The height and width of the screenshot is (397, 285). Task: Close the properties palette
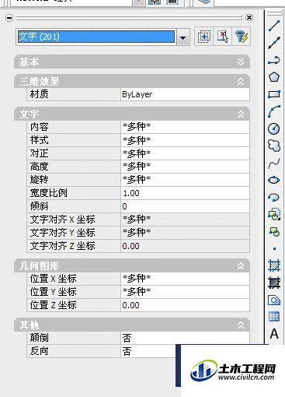249,17
